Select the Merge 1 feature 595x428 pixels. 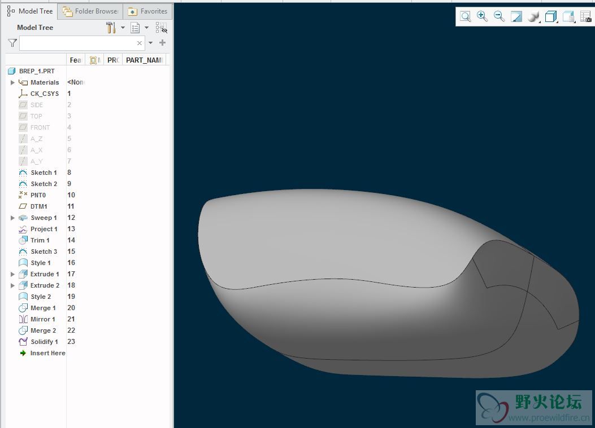coord(43,308)
